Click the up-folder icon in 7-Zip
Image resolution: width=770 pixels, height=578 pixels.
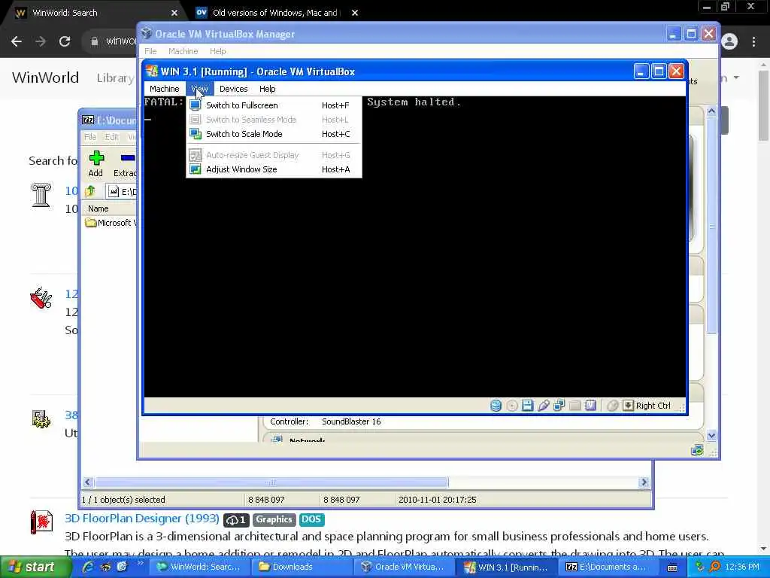[x=90, y=191]
